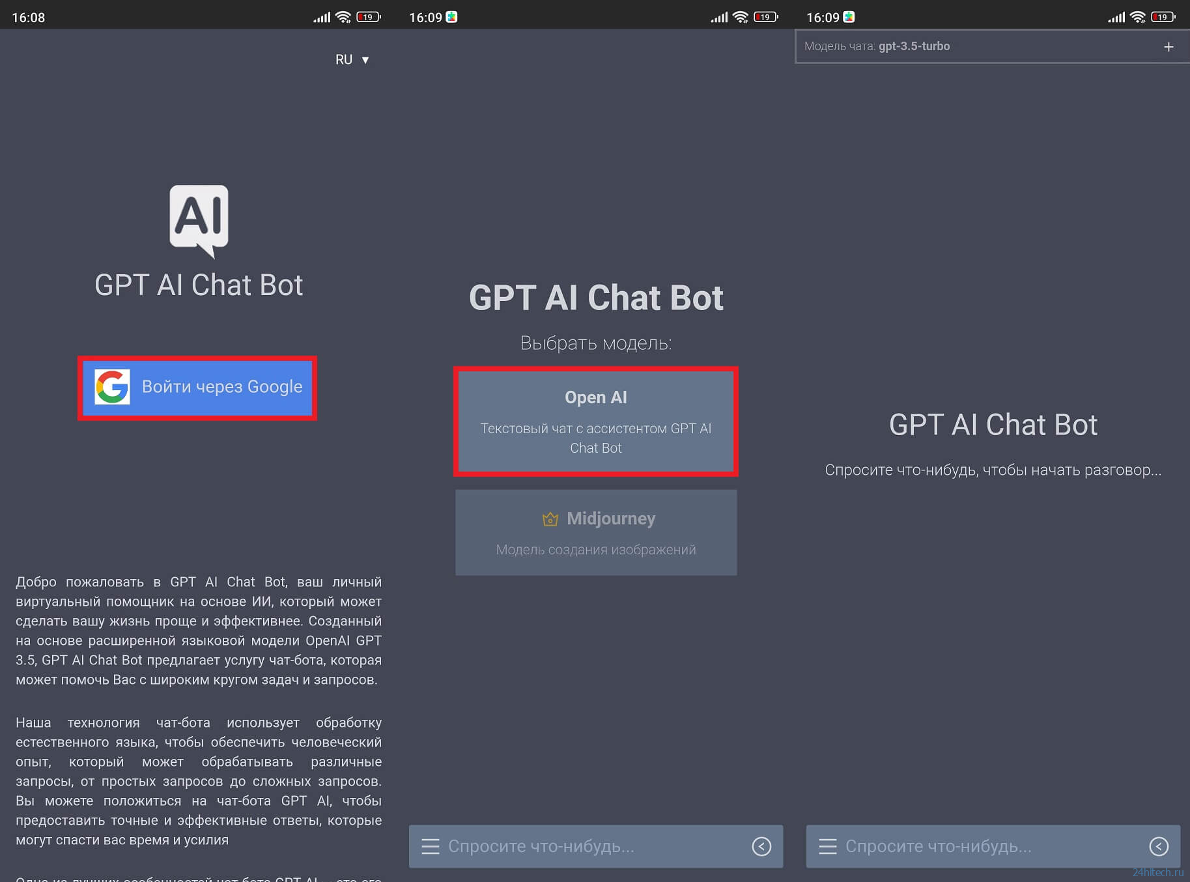Click the GPT AI Chat Bot title on login screen

click(199, 285)
